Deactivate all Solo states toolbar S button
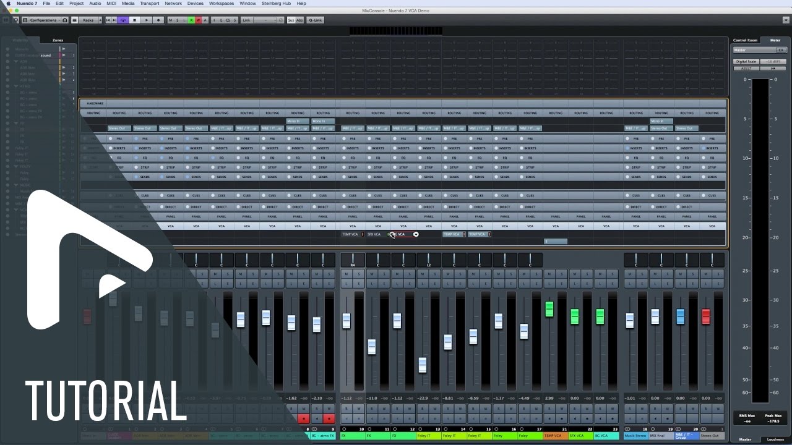 pos(178,20)
